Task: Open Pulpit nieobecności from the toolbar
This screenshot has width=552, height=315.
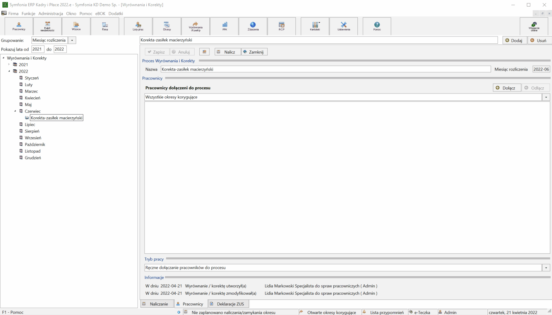Action: (x=48, y=26)
